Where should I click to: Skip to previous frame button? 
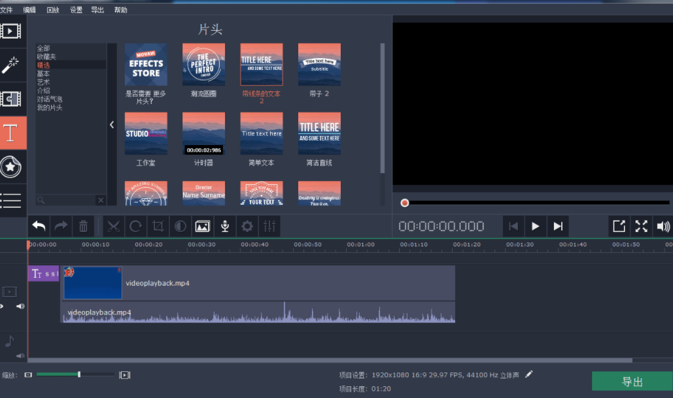(x=513, y=226)
